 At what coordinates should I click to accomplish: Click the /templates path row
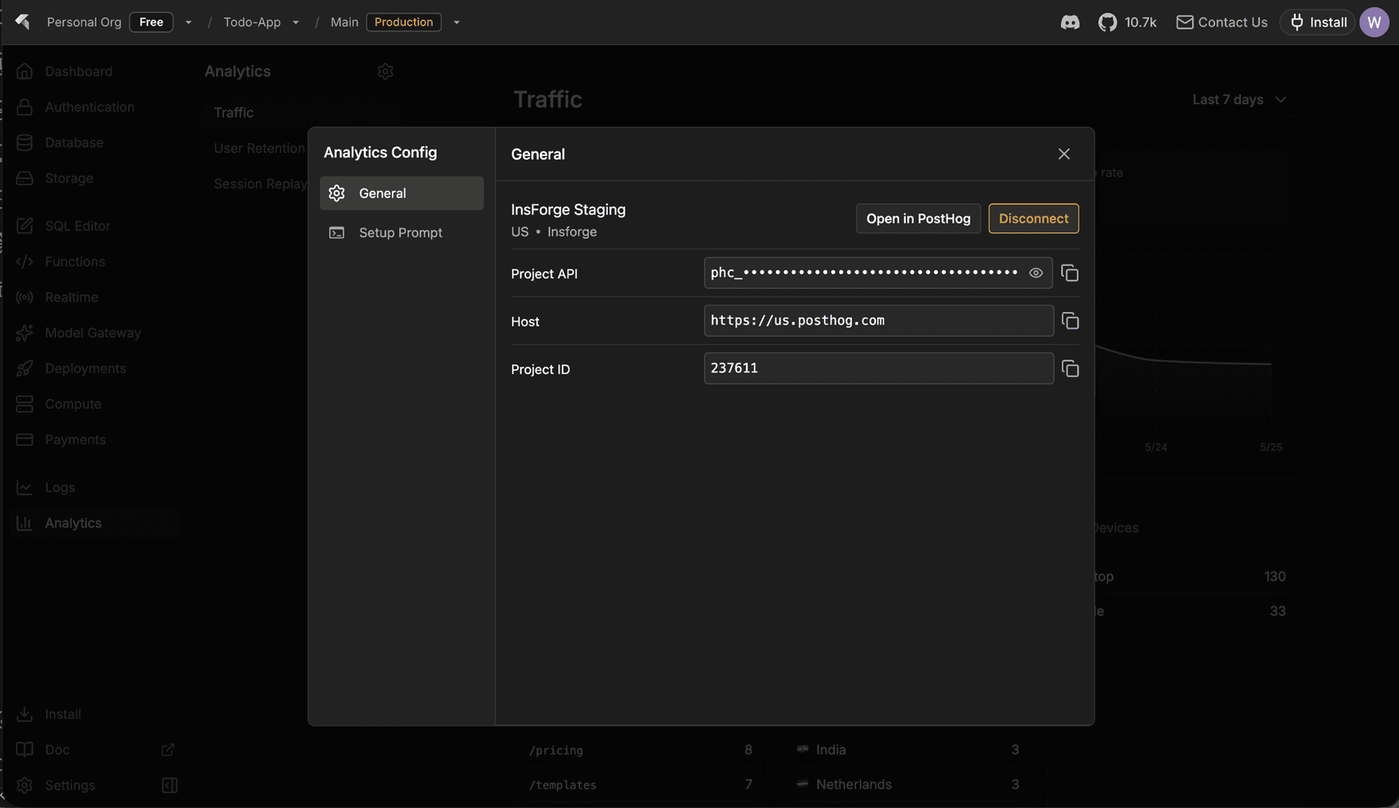[640, 785]
